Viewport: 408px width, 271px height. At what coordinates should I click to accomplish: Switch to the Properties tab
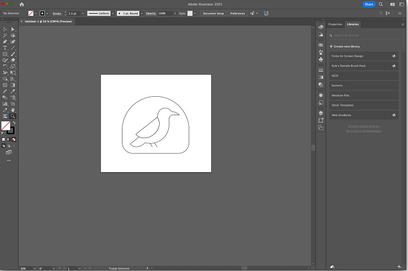pos(335,24)
